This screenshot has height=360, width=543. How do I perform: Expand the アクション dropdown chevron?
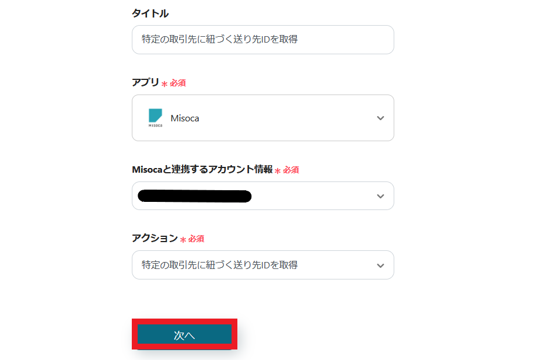coord(380,265)
